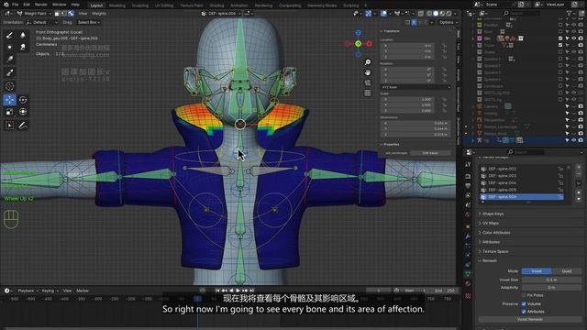Switch perspective/orthographic grid icon

click(x=368, y=93)
